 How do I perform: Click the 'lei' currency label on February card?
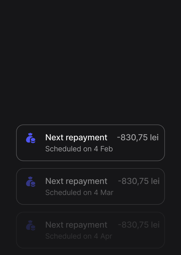coord(154,138)
